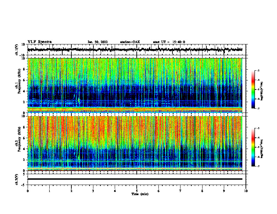Click the "8" kHz tick on ch.2 spectrogram
The image size is (277, 214).
pos(24,127)
